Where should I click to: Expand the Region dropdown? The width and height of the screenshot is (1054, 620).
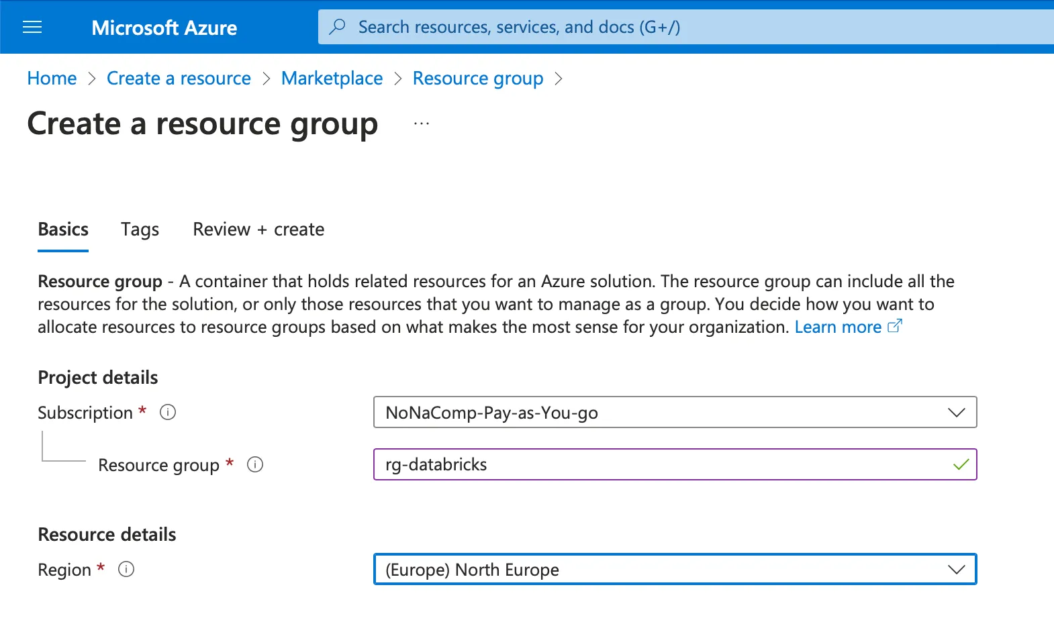956,570
